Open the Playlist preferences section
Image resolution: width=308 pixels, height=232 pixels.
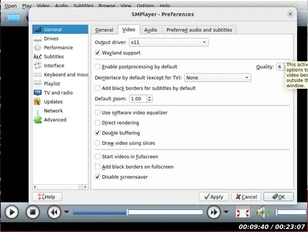(60, 84)
